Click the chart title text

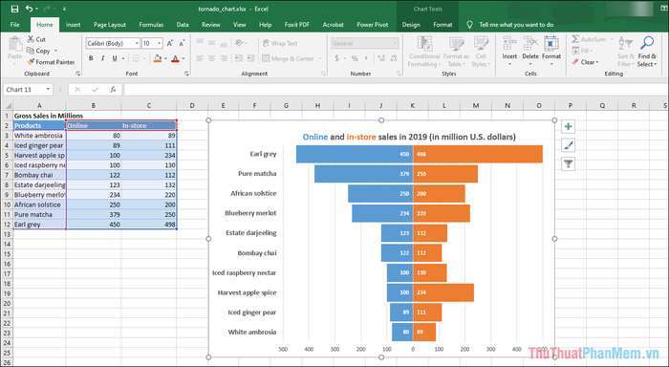coord(409,137)
